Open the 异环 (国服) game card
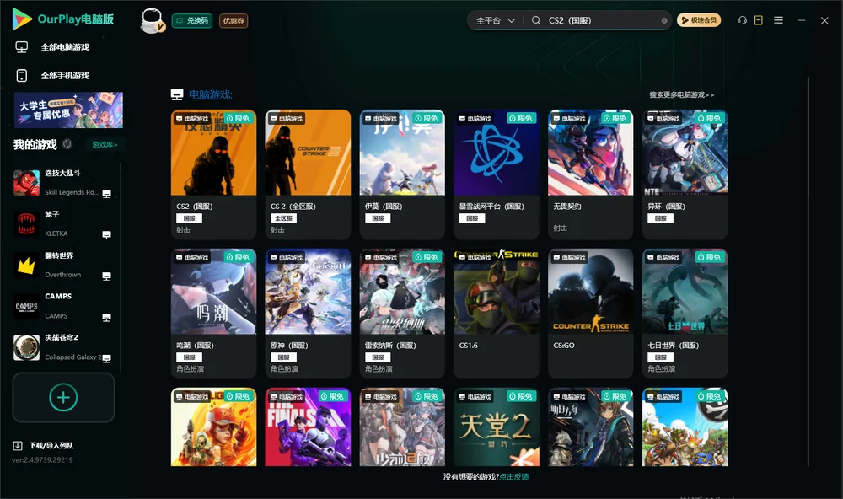843x499 pixels. click(685, 174)
